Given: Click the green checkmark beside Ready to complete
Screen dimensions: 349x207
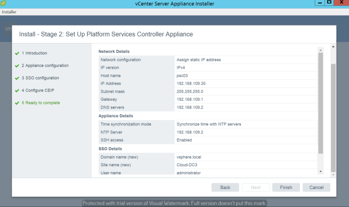Looking at the screenshot, I should pyautogui.click(x=17, y=103).
